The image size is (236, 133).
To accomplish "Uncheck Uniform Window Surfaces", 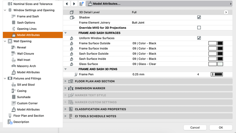I will click(199, 38).
